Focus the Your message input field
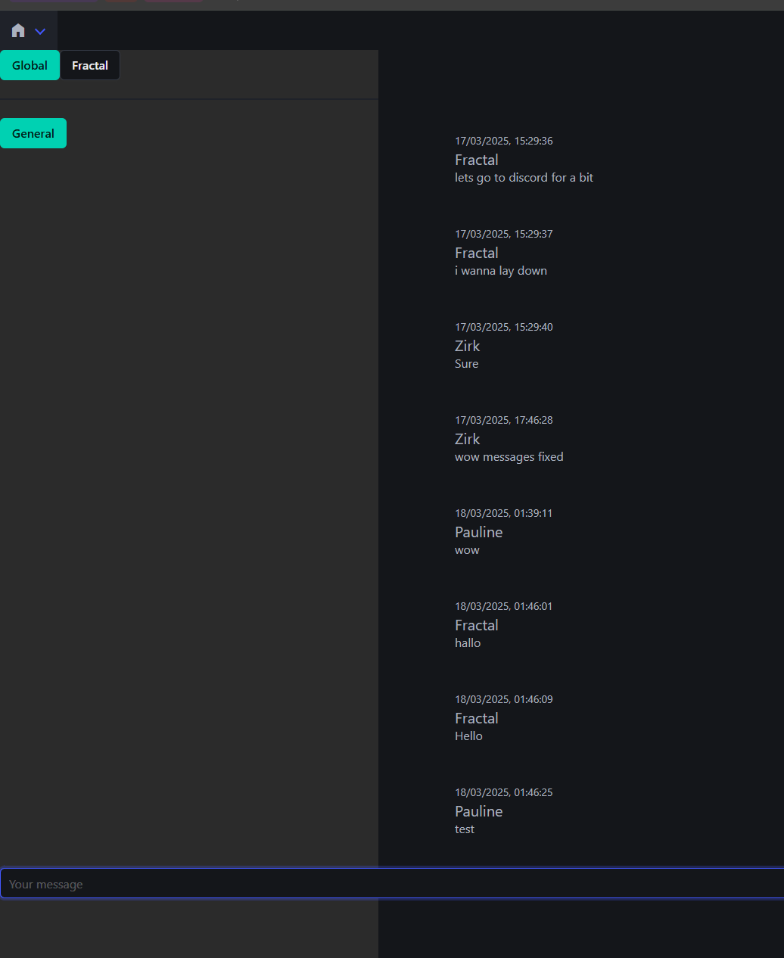784x958 pixels. pyautogui.click(x=392, y=883)
